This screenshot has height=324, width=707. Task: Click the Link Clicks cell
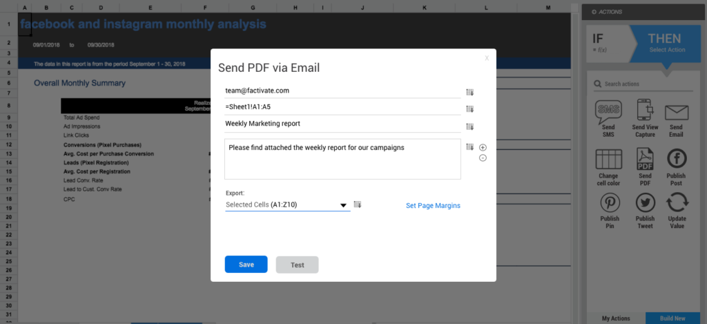point(76,135)
